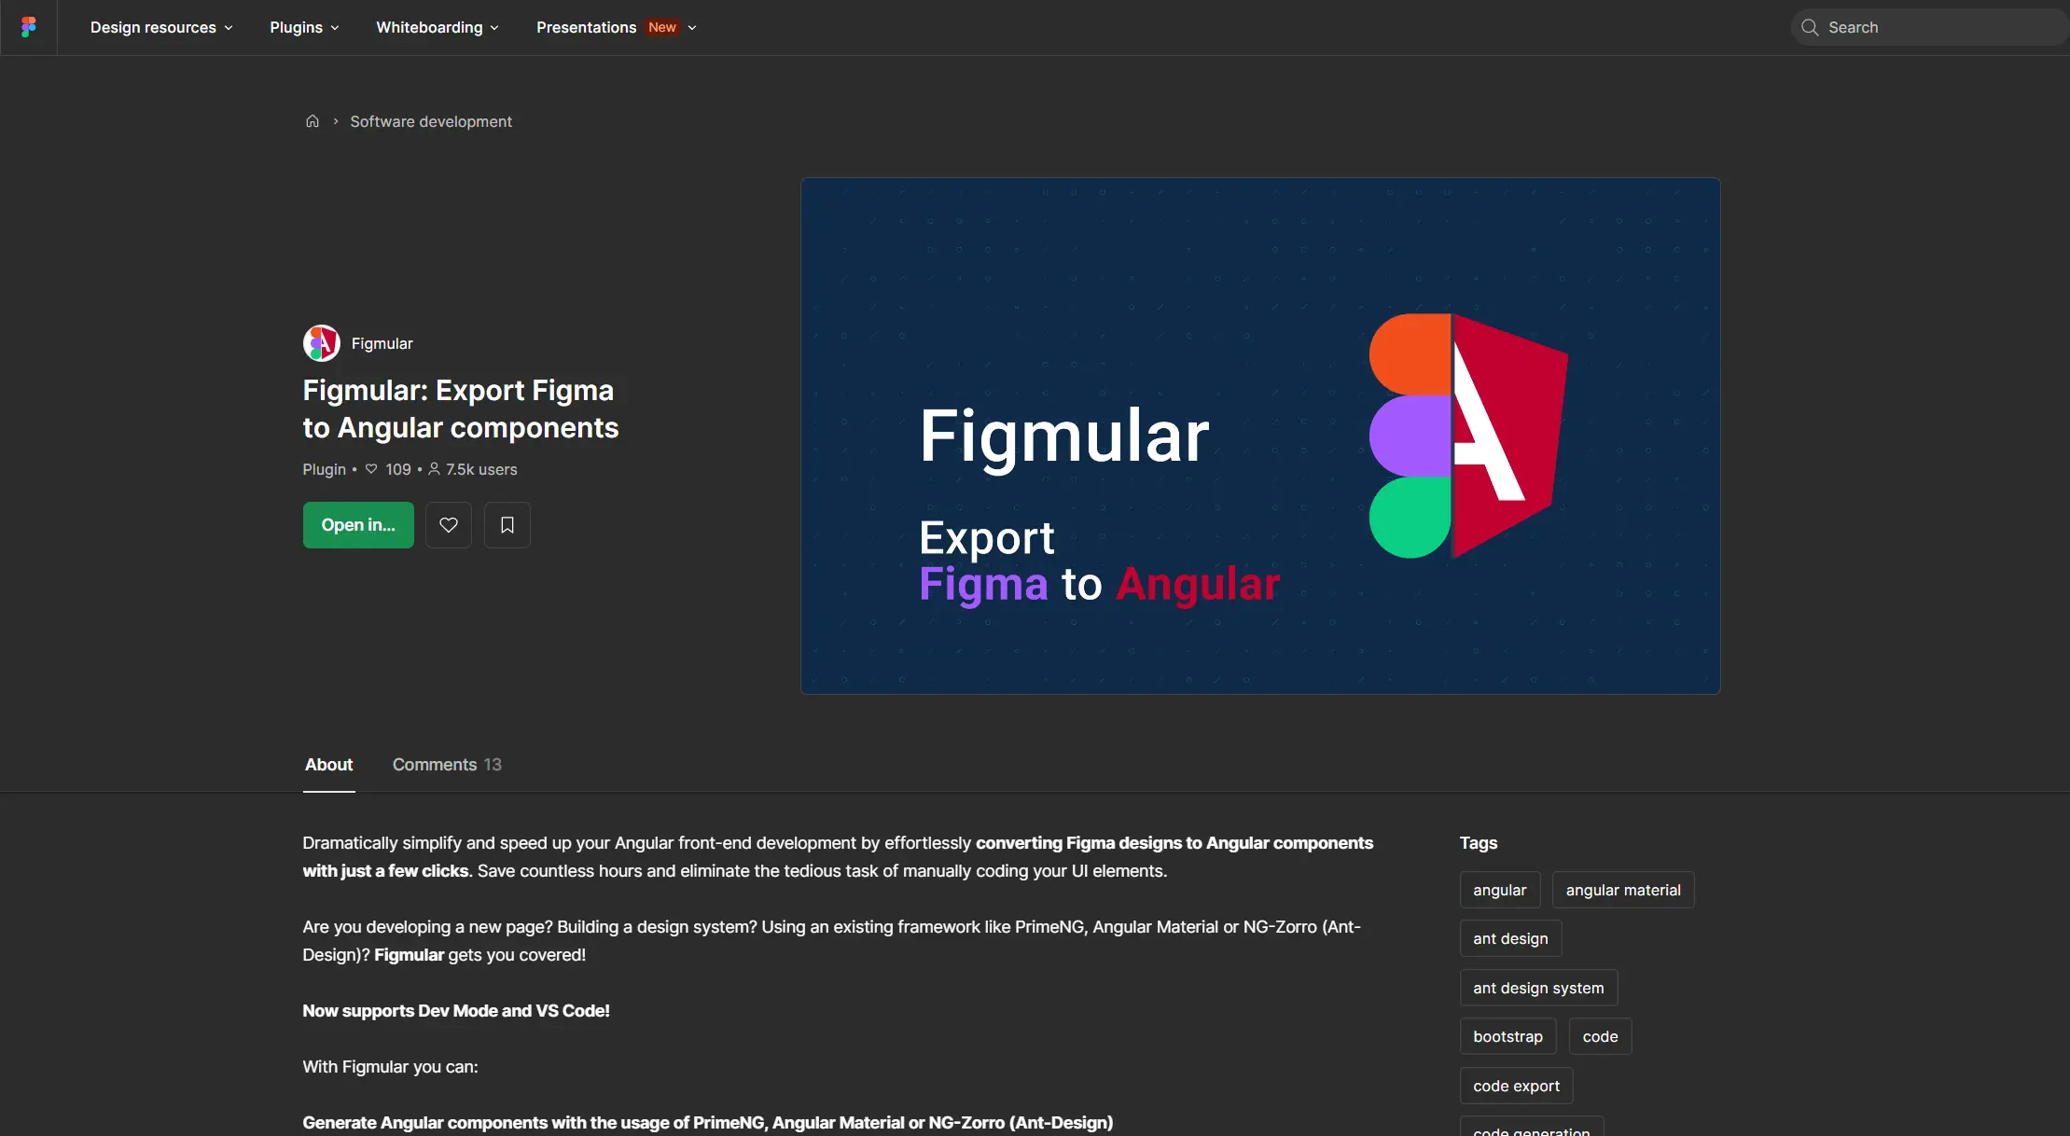
Task: Expand the Presentations menu
Action: [x=617, y=27]
